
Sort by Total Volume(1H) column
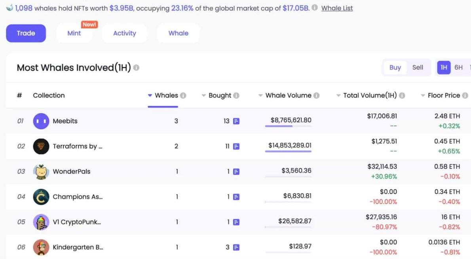pos(370,95)
